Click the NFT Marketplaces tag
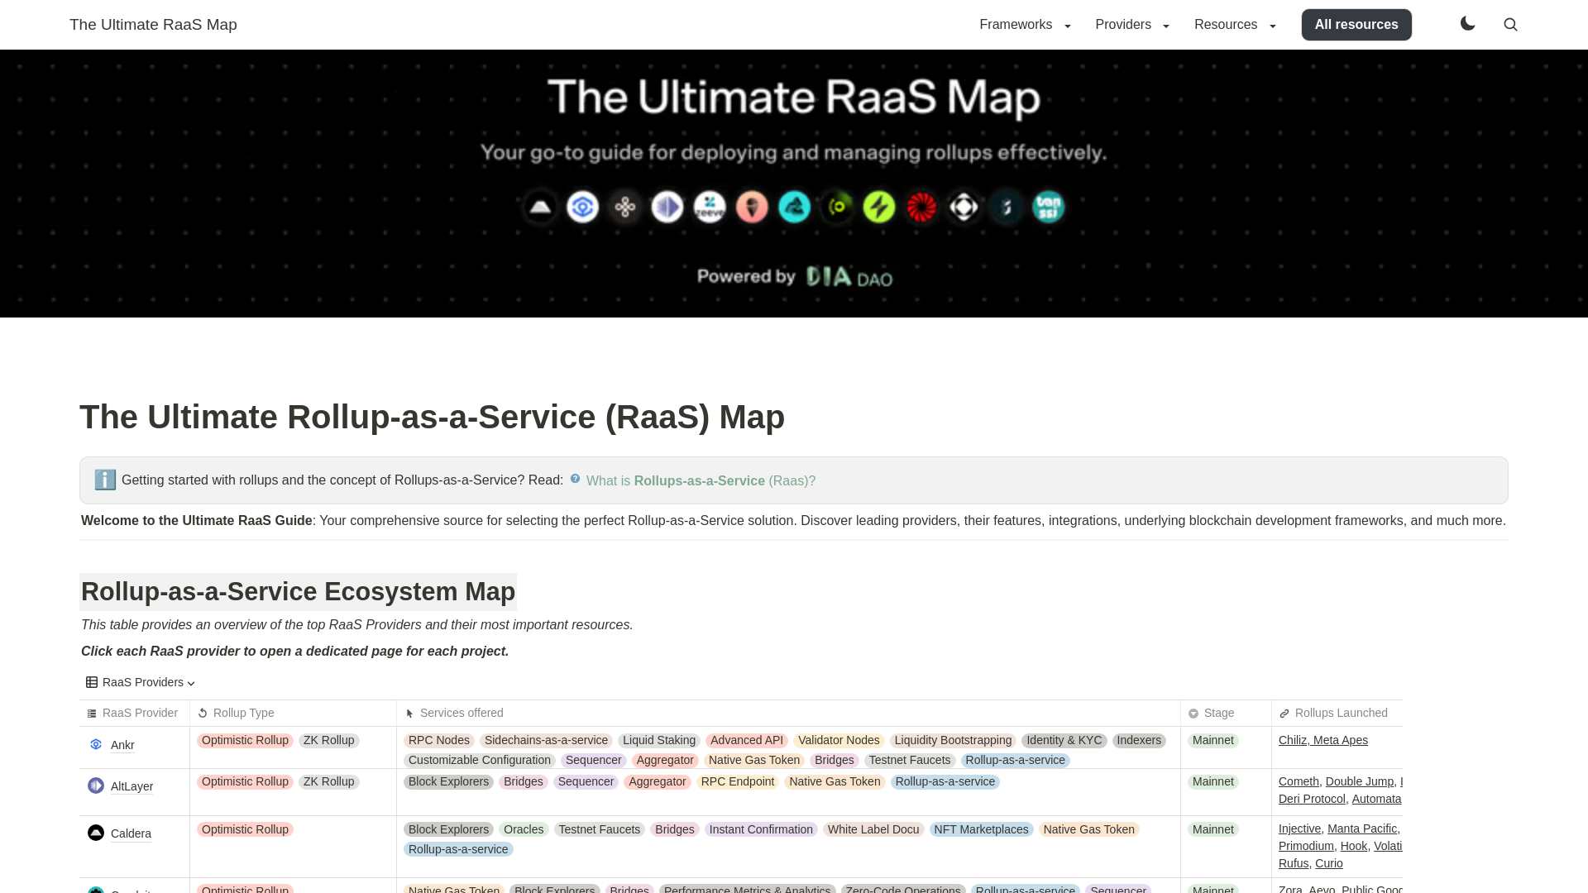 [981, 829]
